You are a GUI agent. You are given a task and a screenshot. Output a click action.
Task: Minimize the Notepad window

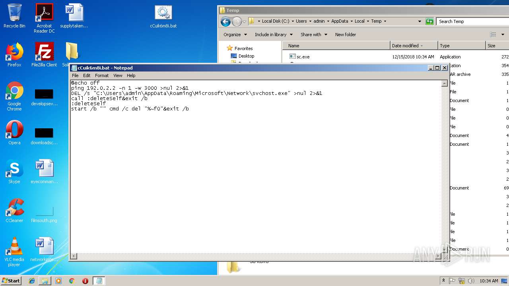(x=431, y=68)
